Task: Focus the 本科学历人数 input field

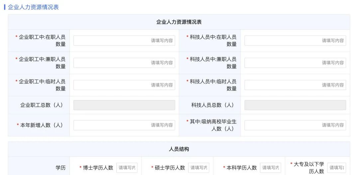Action: coord(270,168)
